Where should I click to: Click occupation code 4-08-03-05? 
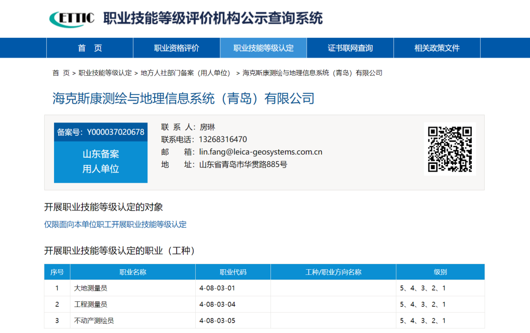tap(217, 321)
